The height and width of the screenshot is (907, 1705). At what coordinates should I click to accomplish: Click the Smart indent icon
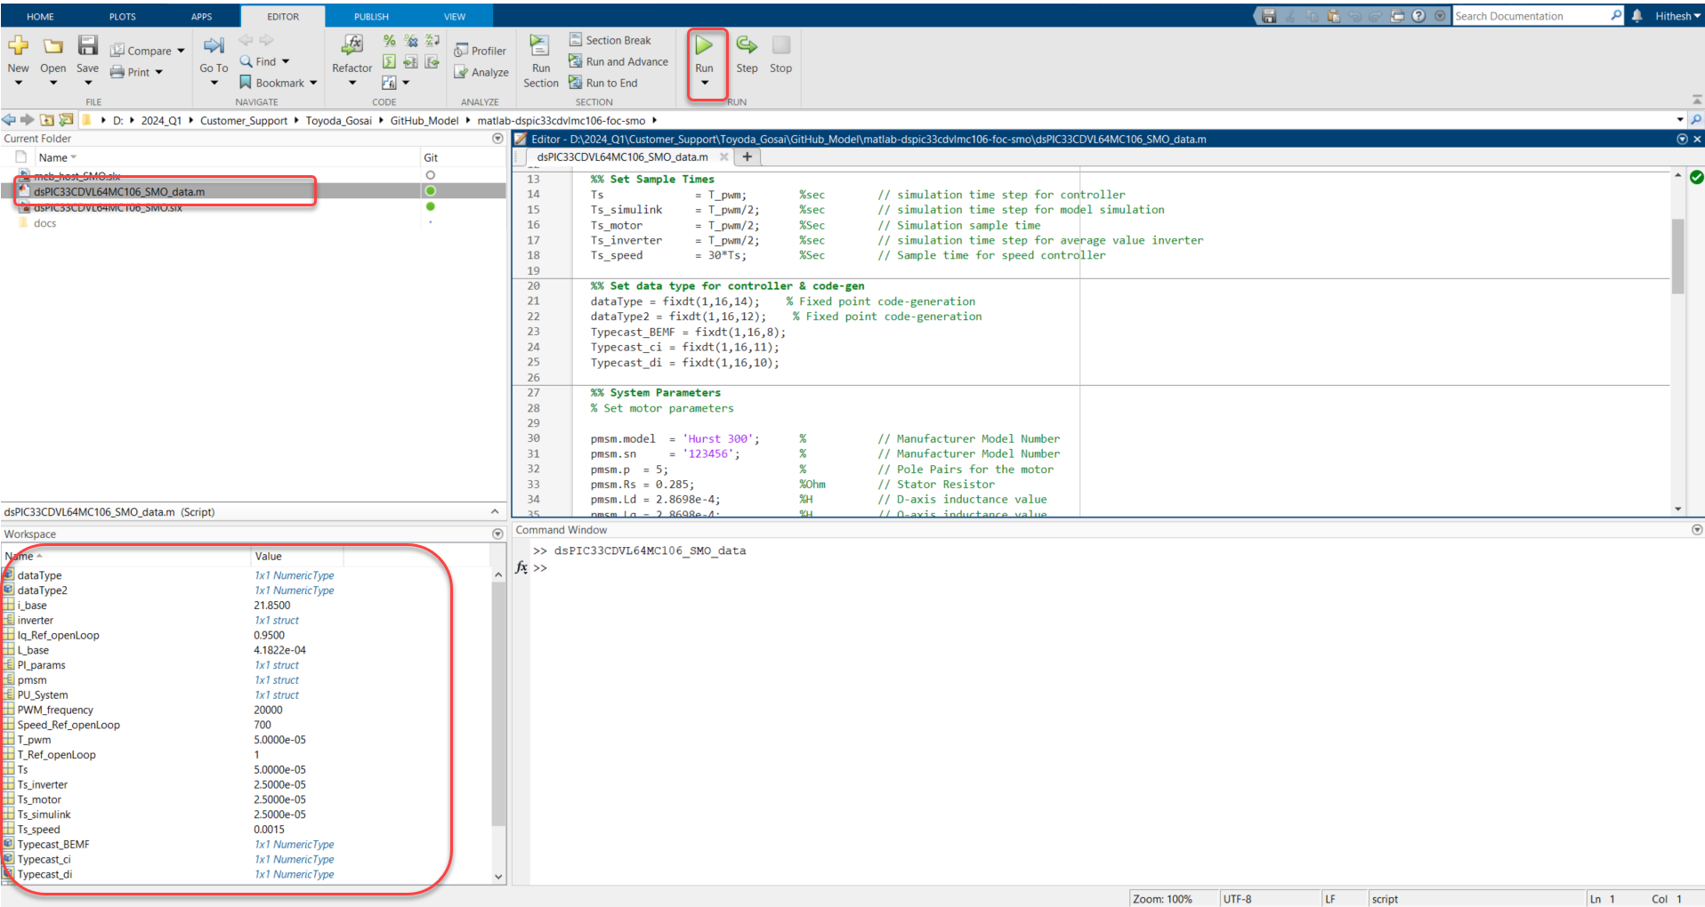pos(389,61)
